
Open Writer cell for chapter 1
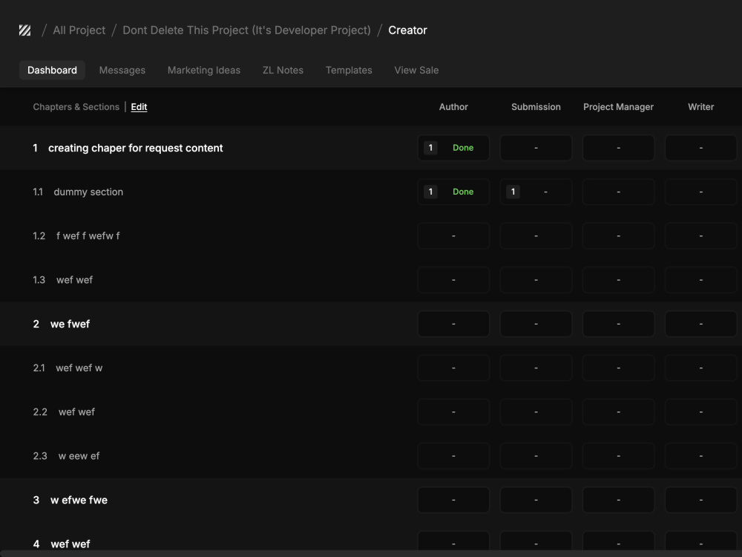tap(701, 148)
